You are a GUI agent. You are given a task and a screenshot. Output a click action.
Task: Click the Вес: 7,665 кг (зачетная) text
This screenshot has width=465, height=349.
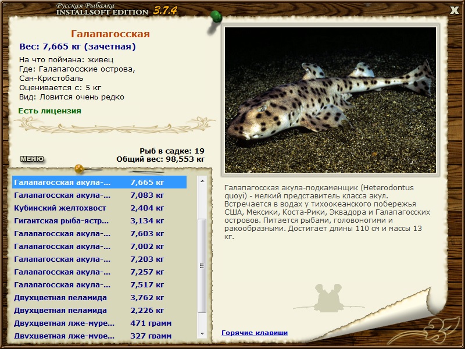77,47
